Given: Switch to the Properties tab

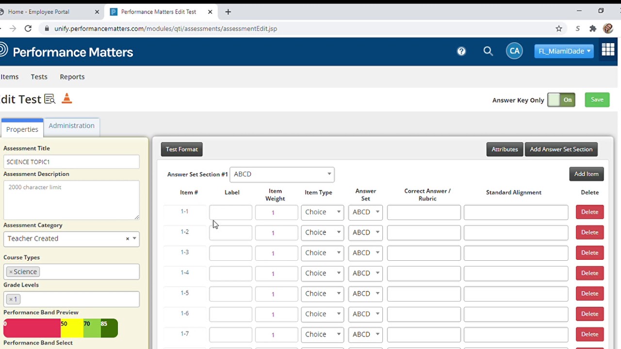Looking at the screenshot, I should tap(22, 129).
